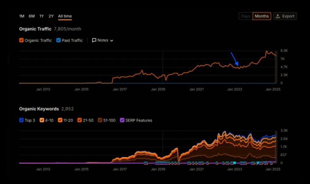Open the Notes dropdown
The height and width of the screenshot is (184, 310).
click(103, 40)
